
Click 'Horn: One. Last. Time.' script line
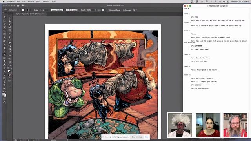[x=200, y=58]
